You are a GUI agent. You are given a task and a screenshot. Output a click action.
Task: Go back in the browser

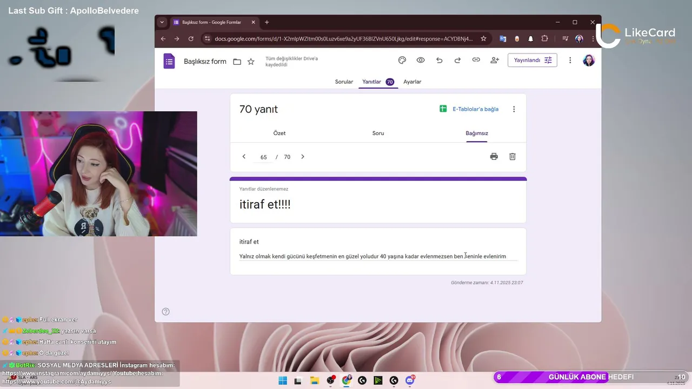(163, 39)
